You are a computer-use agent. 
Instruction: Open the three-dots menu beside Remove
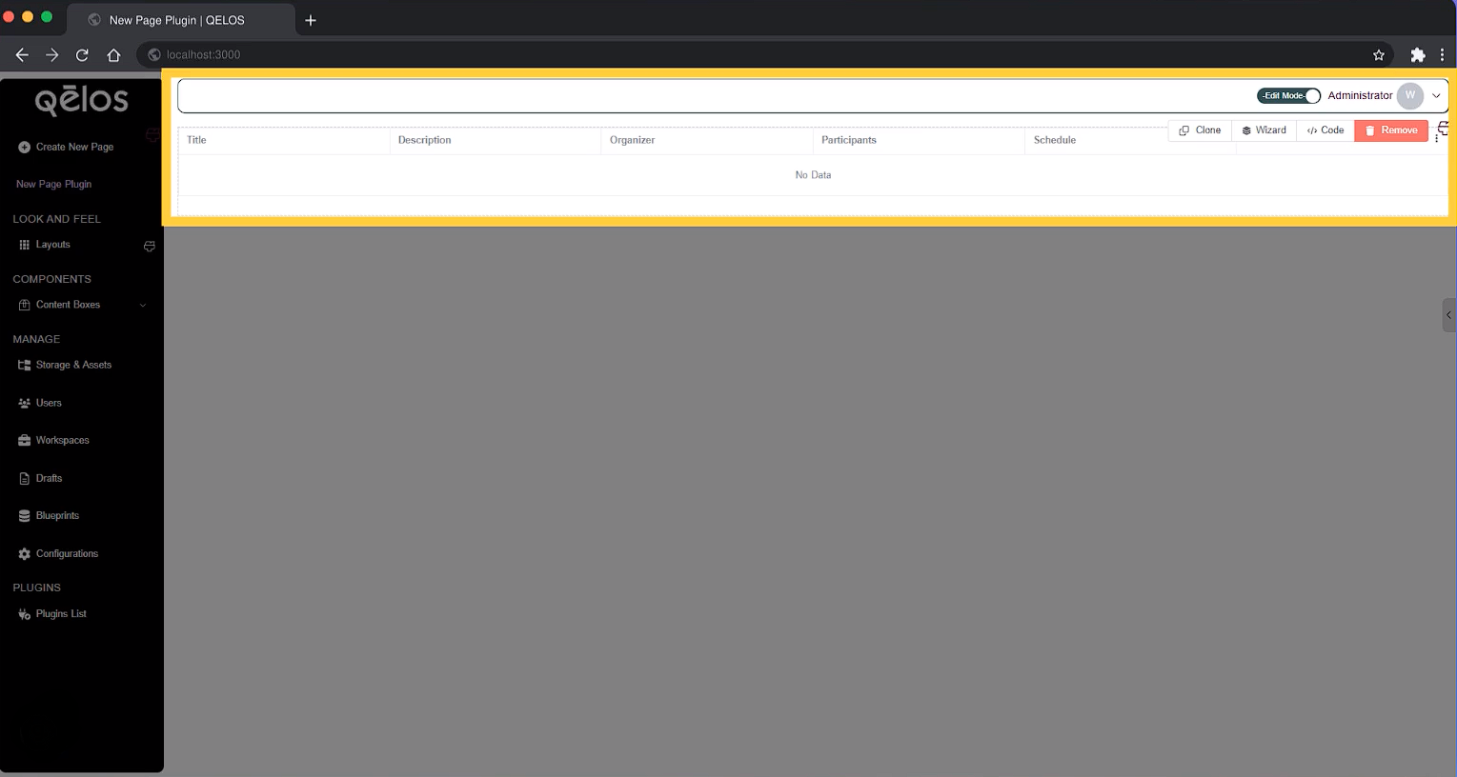coord(1436,138)
